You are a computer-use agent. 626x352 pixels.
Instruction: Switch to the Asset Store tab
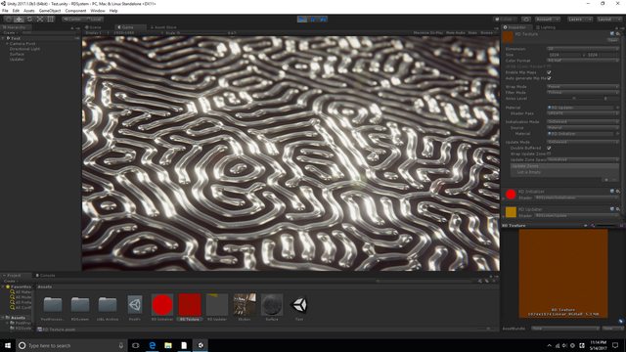(x=163, y=27)
